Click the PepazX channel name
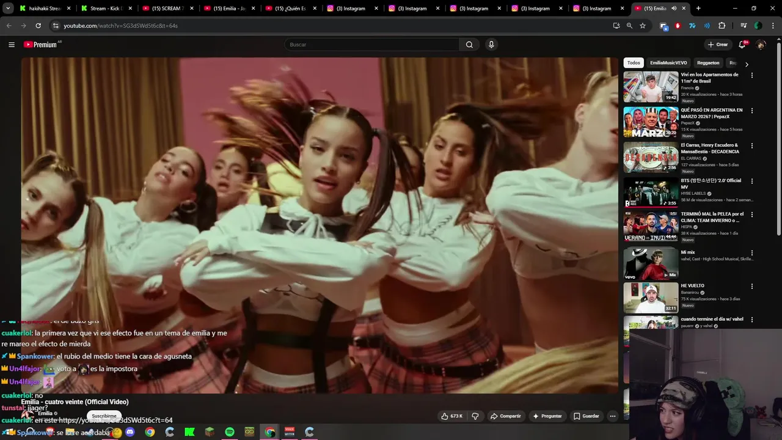Viewport: 782px width, 440px height. 687,123
